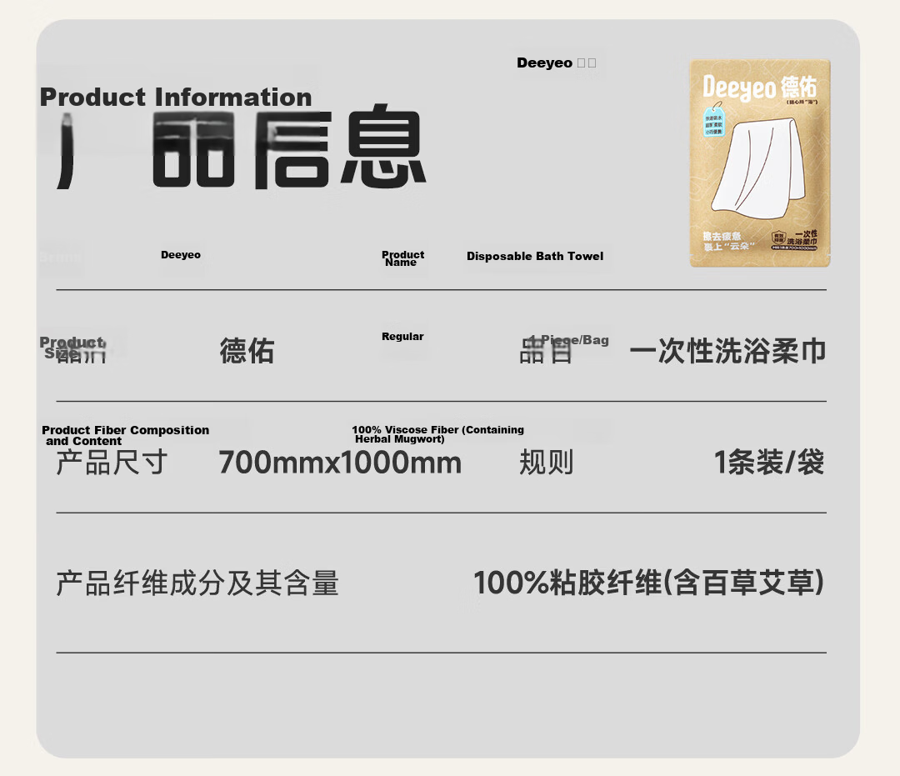Select the "德佑" brand value
This screenshot has height=776, width=900.
(247, 351)
